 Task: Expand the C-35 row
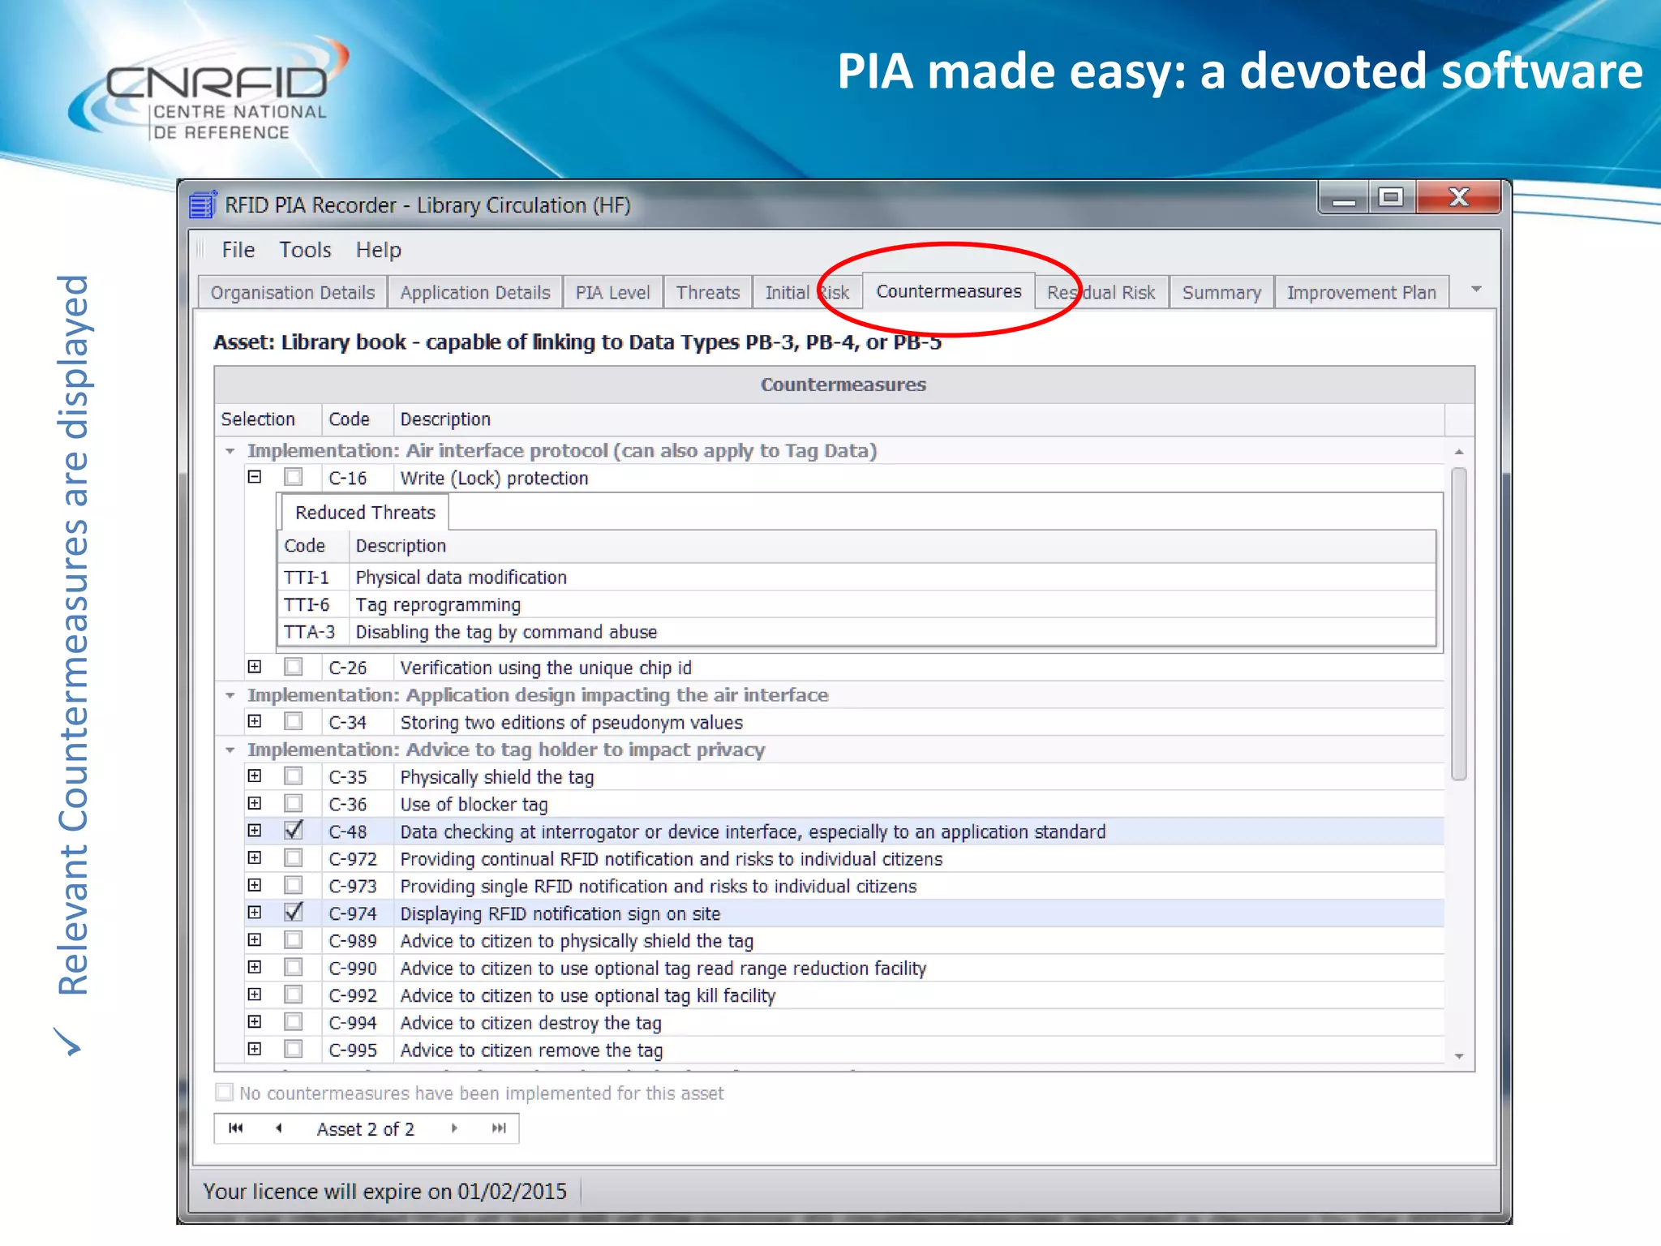pyautogui.click(x=255, y=776)
